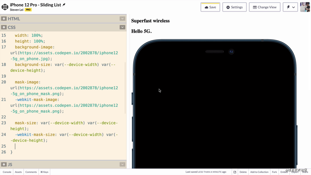The image size is (311, 175).
Task: Open the user avatar menu
Action: pyautogui.click(x=305, y=7)
